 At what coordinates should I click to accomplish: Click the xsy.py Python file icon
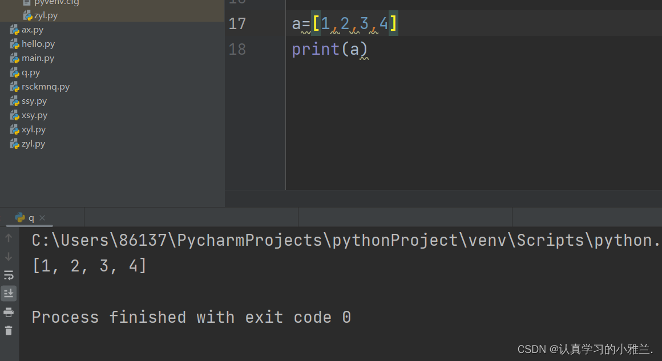pos(15,115)
